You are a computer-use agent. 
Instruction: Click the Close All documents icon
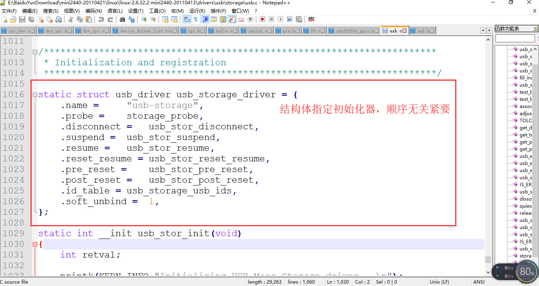click(x=49, y=19)
